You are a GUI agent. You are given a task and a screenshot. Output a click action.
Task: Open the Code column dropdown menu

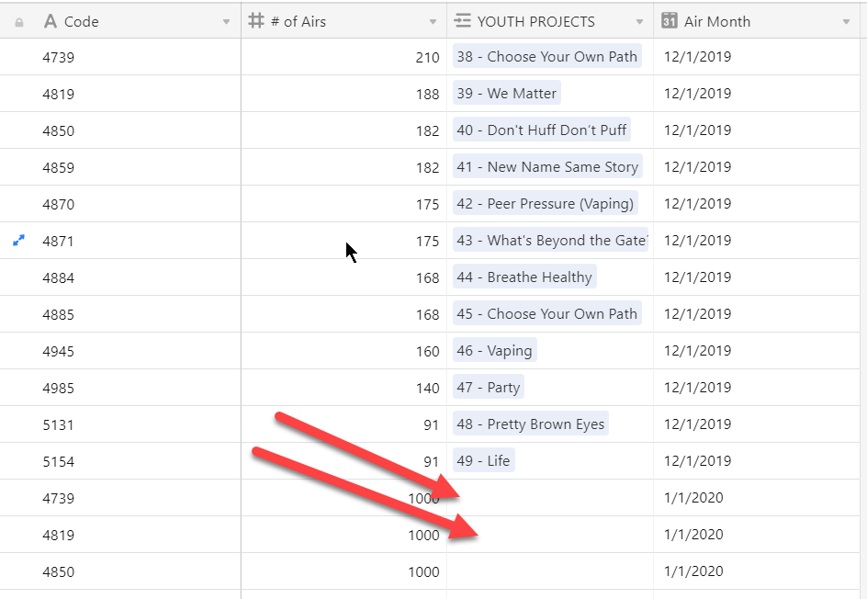pyautogui.click(x=226, y=22)
